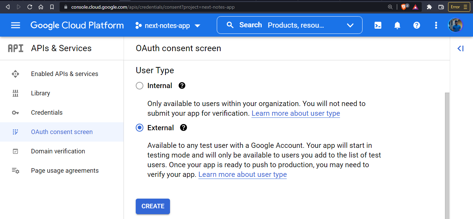Show help tooltip next to Internal
Image resolution: width=473 pixels, height=219 pixels.
(x=182, y=86)
